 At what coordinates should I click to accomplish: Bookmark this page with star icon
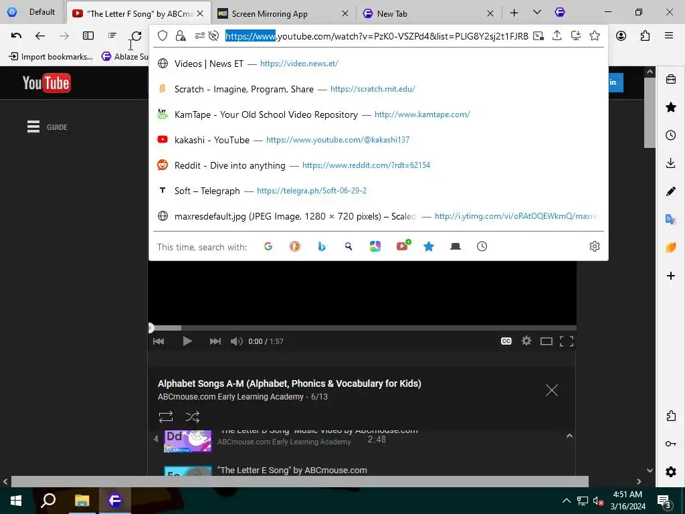(595, 36)
